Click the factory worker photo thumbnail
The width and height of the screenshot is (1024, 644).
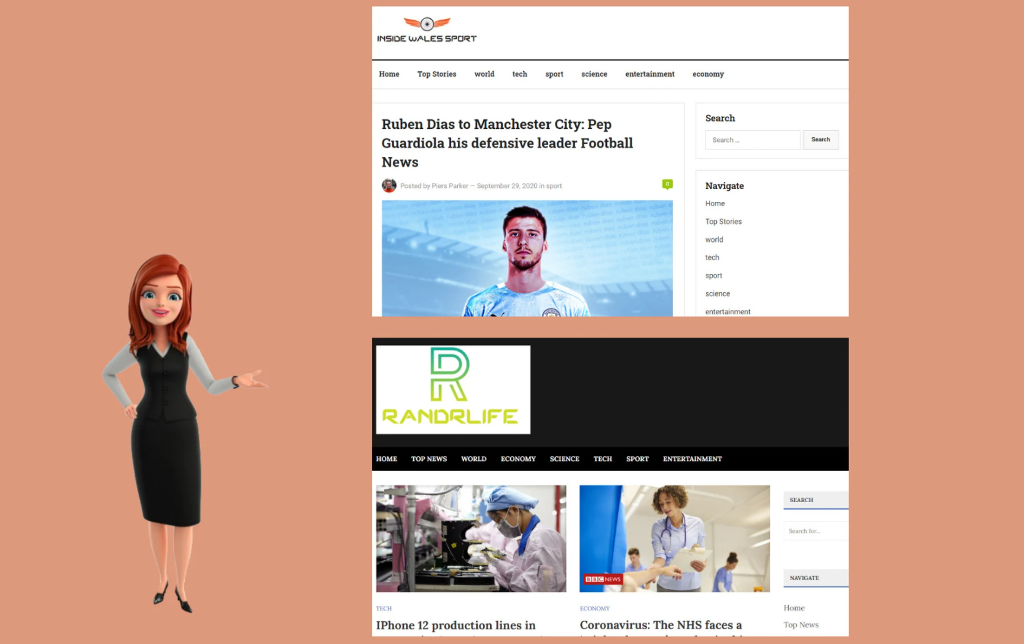471,538
